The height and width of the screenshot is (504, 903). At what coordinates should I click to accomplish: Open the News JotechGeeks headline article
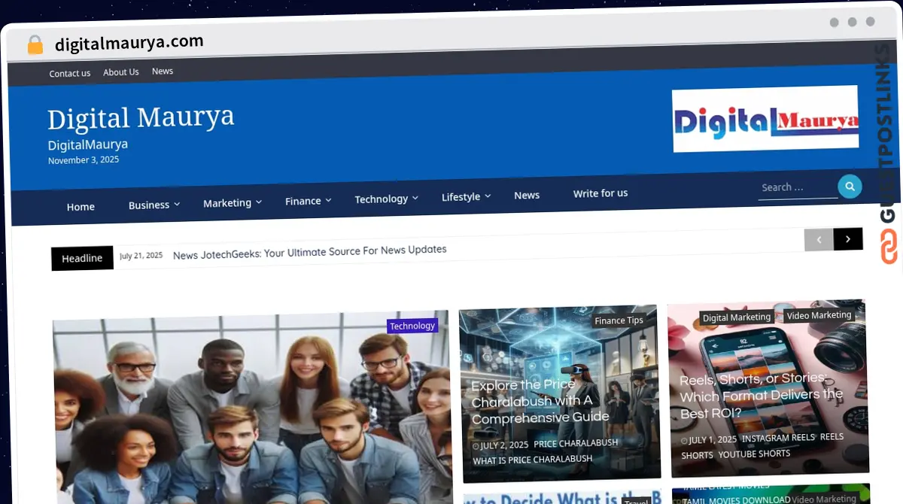click(x=309, y=249)
